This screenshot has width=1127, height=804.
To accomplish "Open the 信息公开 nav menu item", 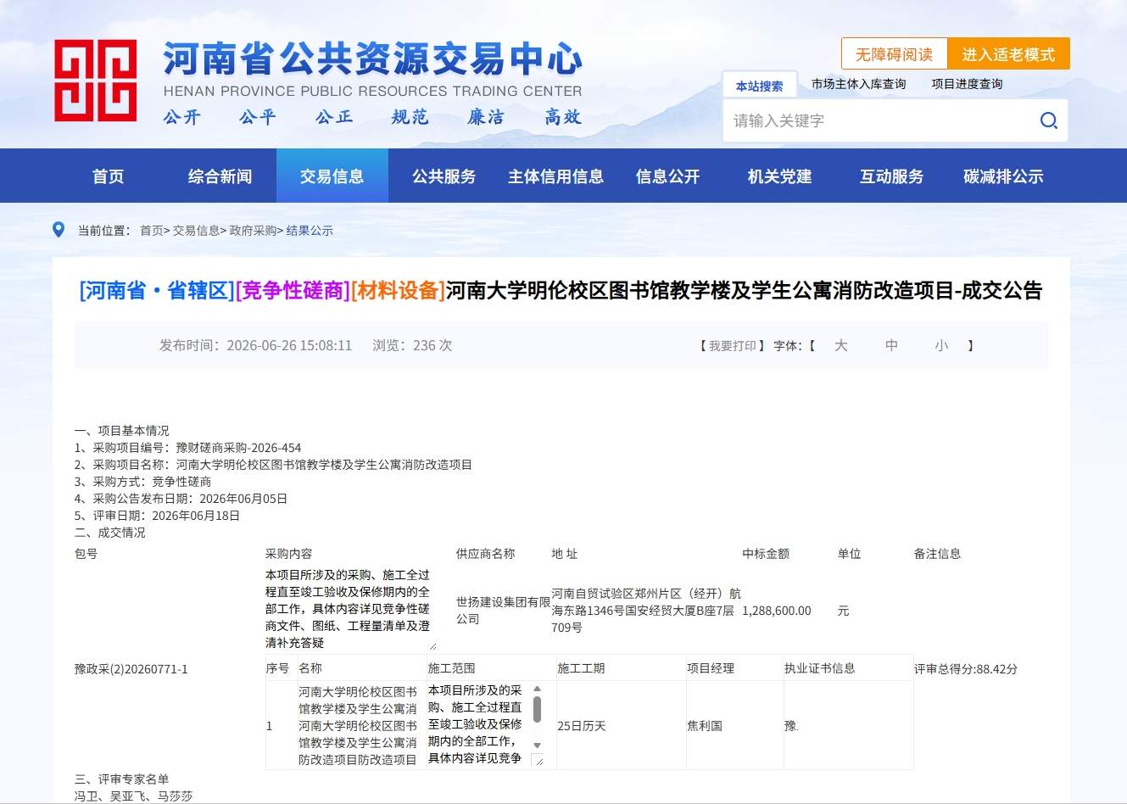I will 668,176.
